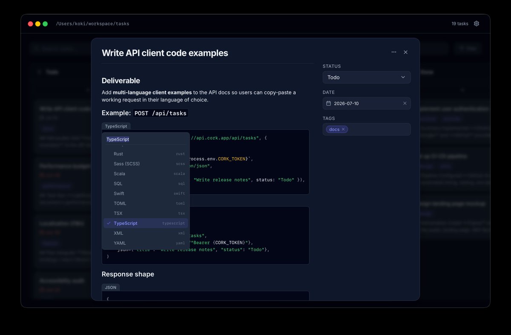Choose Sass (SCSS) from the language list
The image size is (511, 335).
[x=146, y=164]
